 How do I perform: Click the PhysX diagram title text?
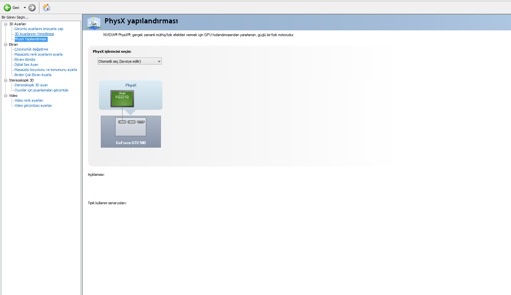coord(131,85)
